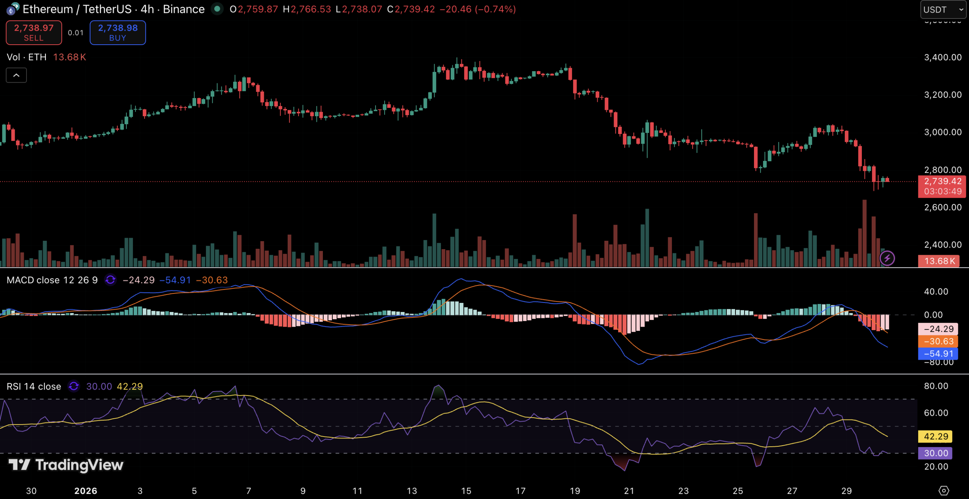The width and height of the screenshot is (969, 499).
Task: Click the purple lightning bolt icon
Action: click(x=887, y=259)
